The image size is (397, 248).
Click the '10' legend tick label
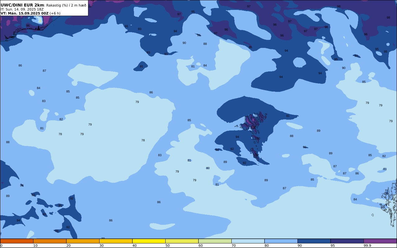[x=35, y=246]
